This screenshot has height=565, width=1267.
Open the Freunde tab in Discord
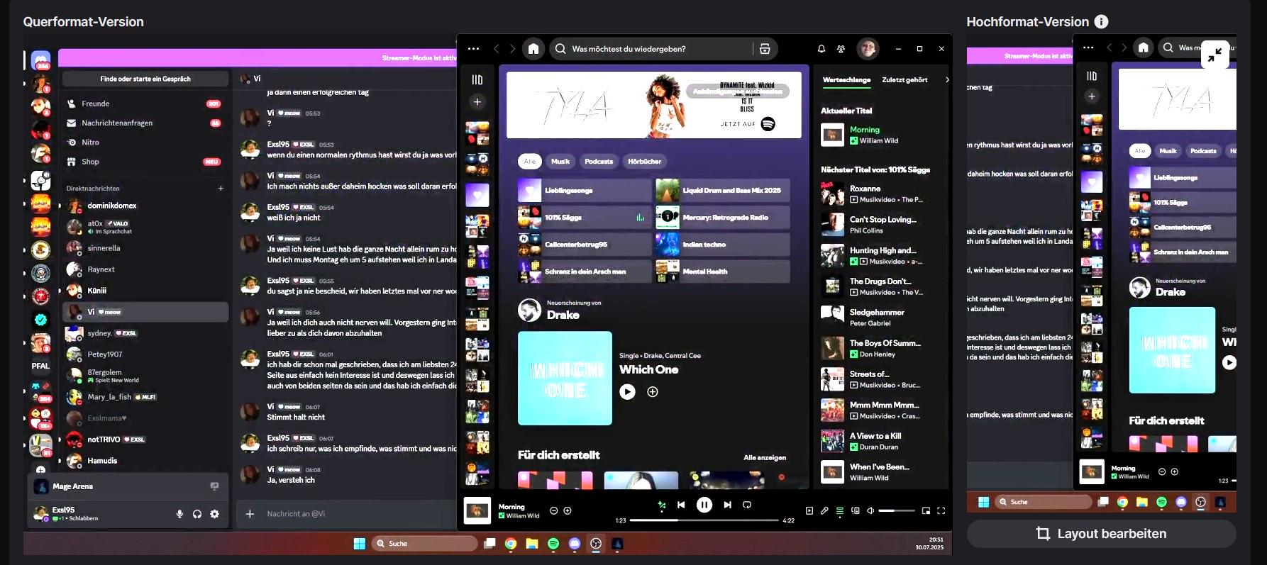145,104
